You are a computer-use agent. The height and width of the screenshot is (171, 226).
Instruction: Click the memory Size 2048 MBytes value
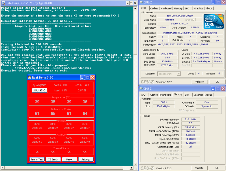[163, 106]
